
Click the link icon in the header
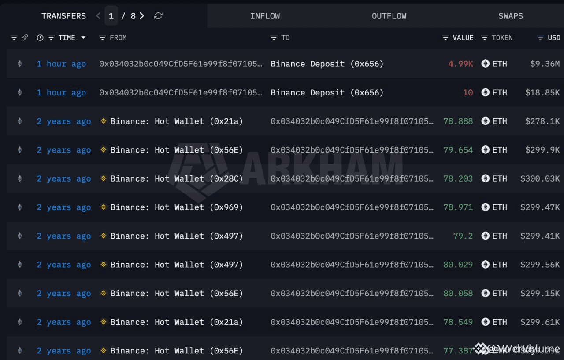pyautogui.click(x=25, y=38)
